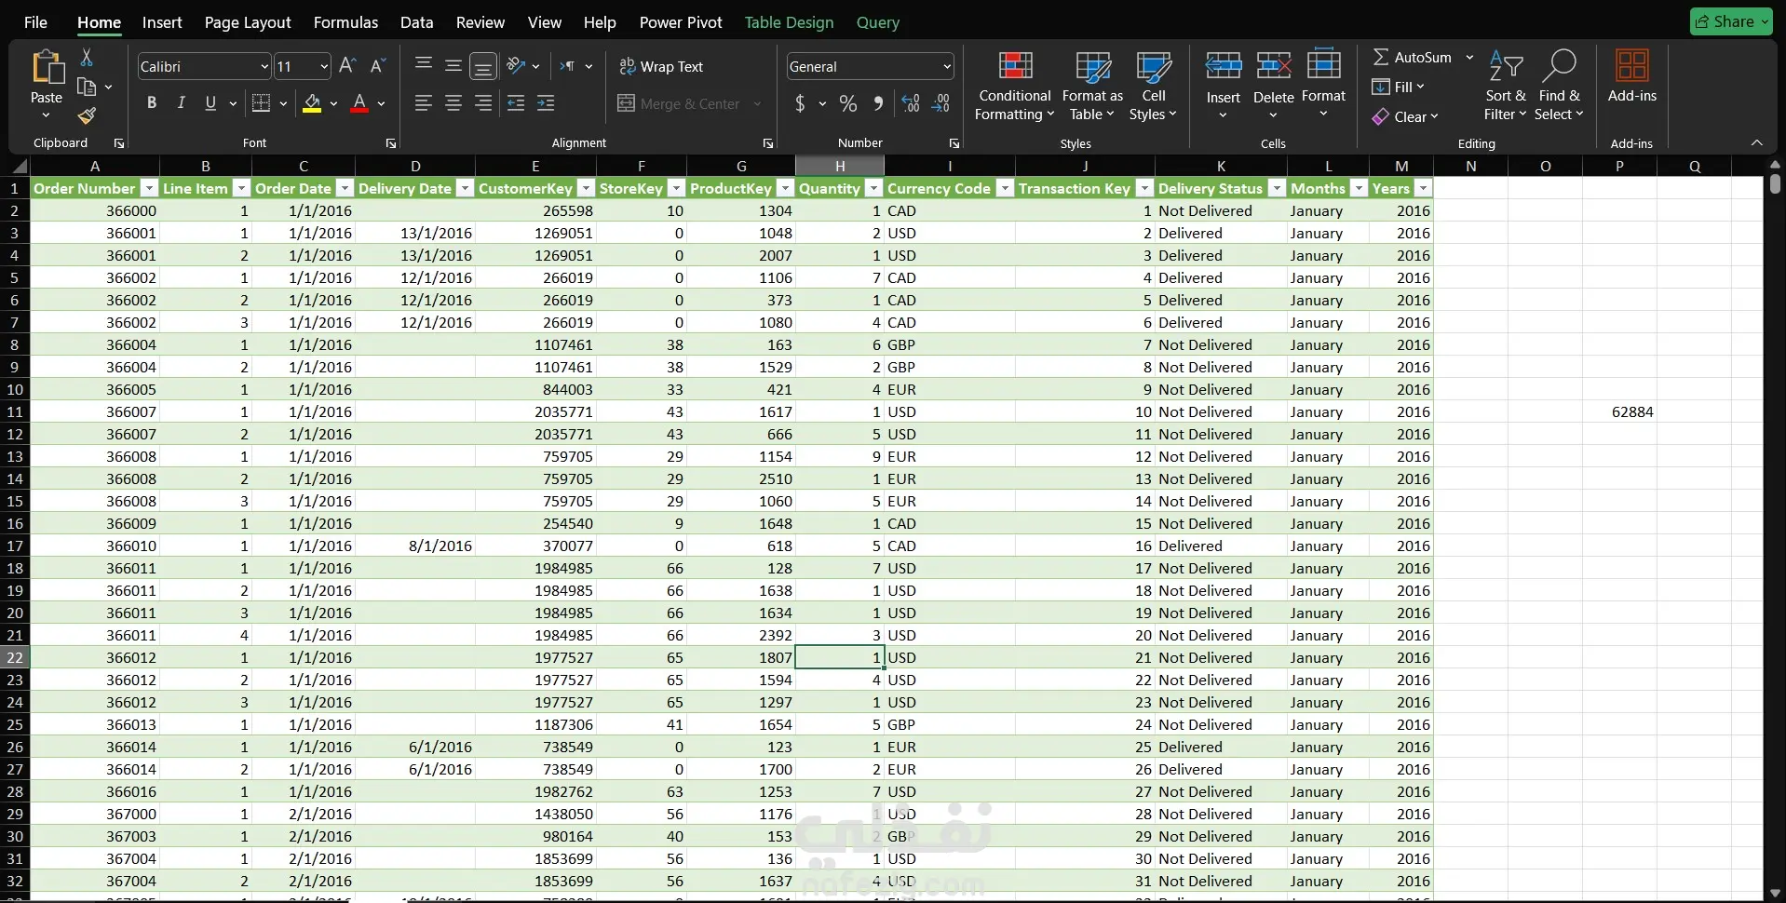Click the Cut scissors icon
This screenshot has width=1786, height=903.
click(x=87, y=58)
